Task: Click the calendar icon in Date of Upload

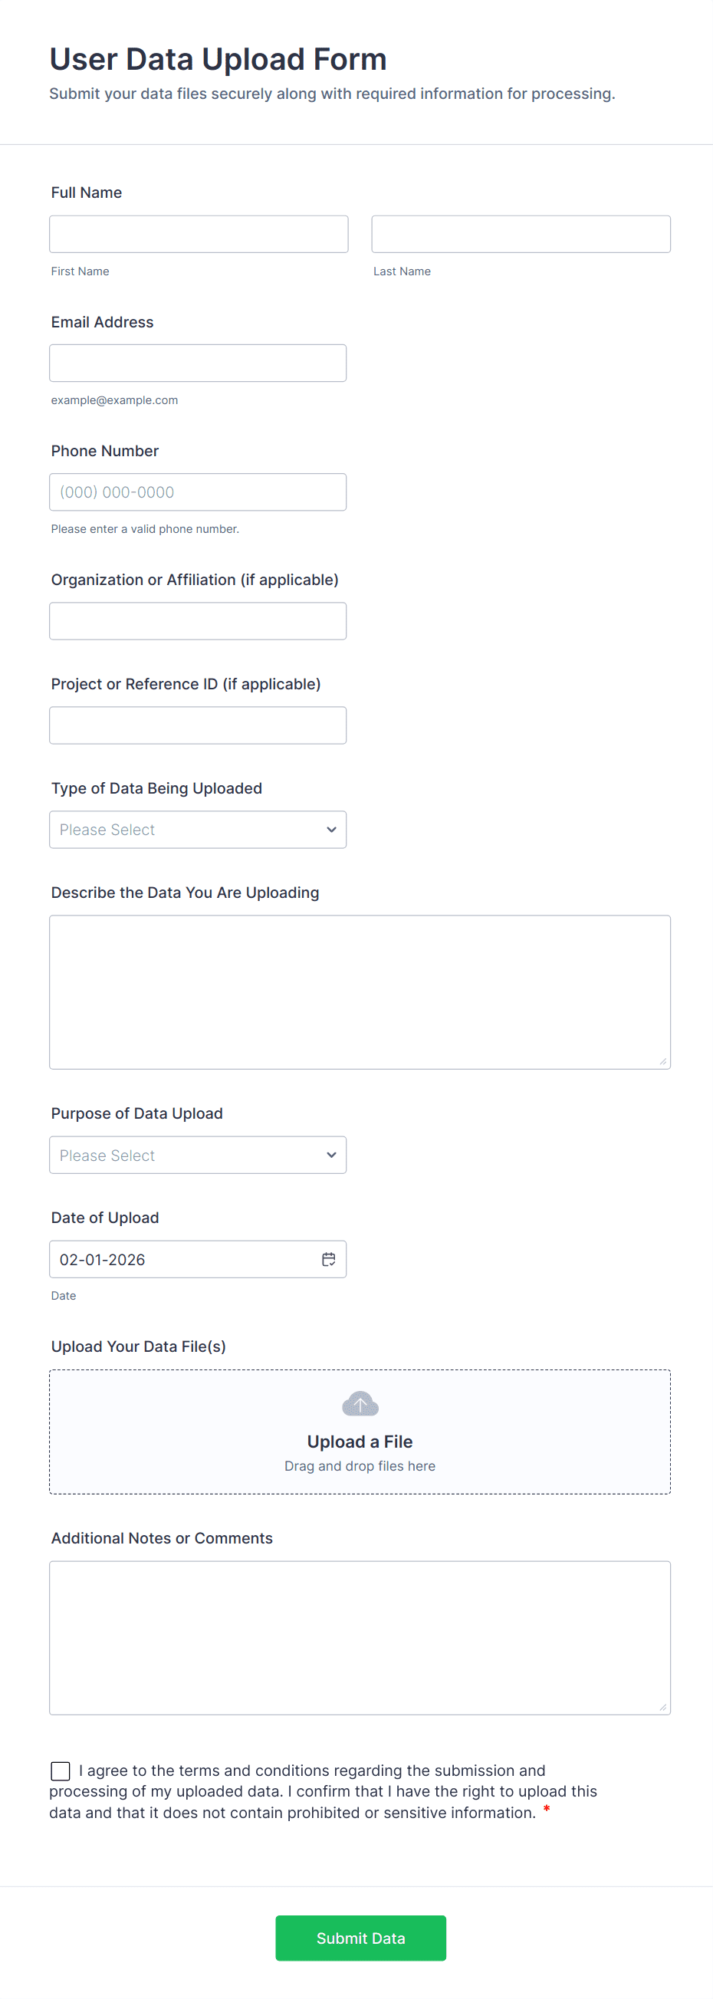Action: pos(329,1259)
